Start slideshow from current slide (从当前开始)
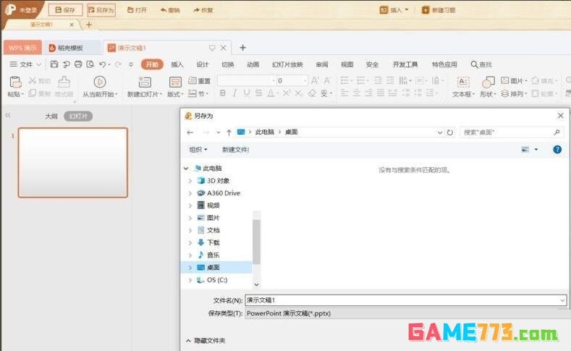 coord(100,83)
